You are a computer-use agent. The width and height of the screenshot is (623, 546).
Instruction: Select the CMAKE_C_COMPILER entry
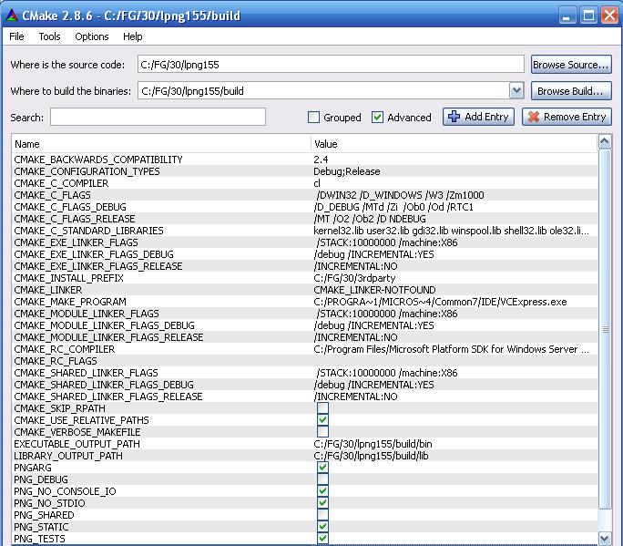pos(61,183)
